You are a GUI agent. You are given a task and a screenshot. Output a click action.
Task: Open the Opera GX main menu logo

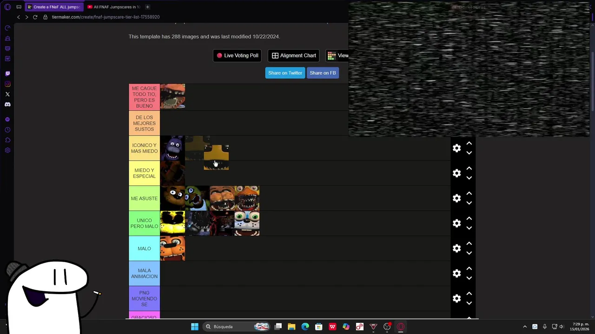7,7
